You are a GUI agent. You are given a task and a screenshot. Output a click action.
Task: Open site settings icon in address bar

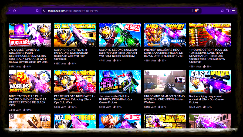tap(44, 11)
